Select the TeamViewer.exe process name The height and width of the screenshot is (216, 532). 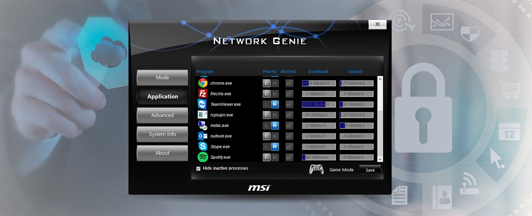(225, 105)
